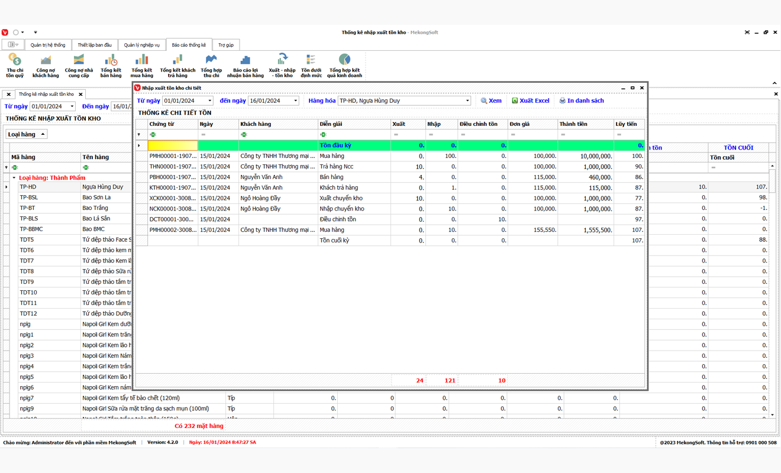The width and height of the screenshot is (781, 473).
Task: Select the Báo cáo thống kê tab
Action: pyautogui.click(x=189, y=45)
